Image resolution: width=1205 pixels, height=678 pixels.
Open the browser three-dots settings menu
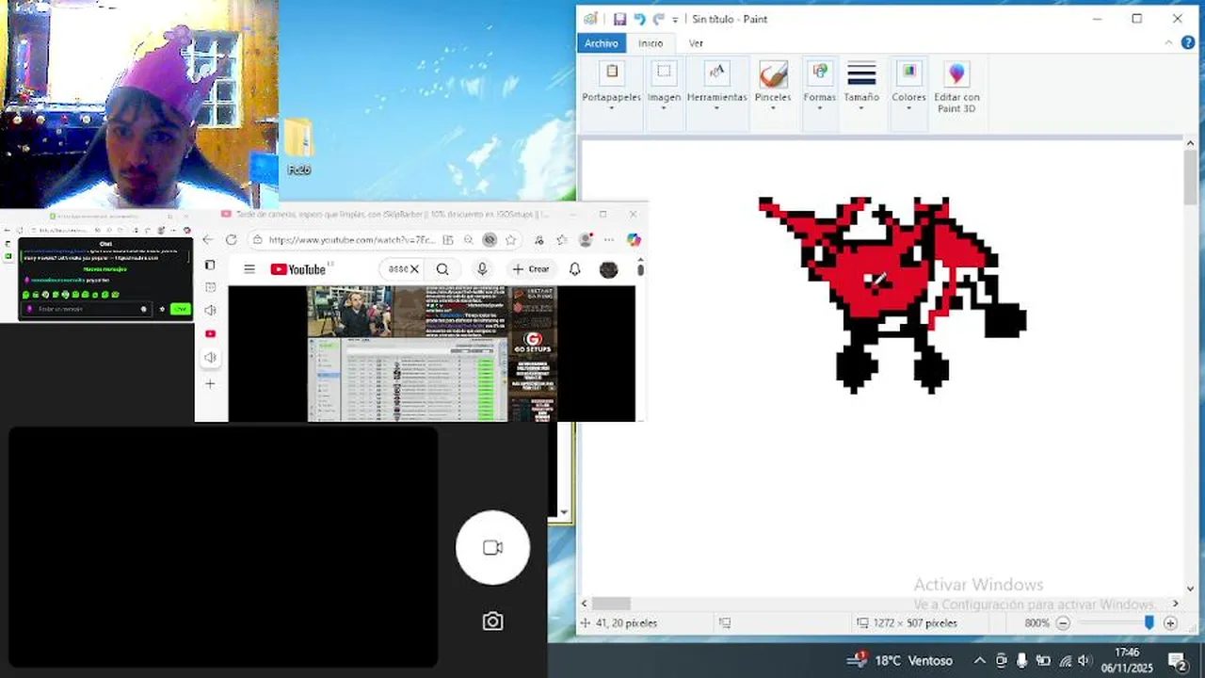609,240
